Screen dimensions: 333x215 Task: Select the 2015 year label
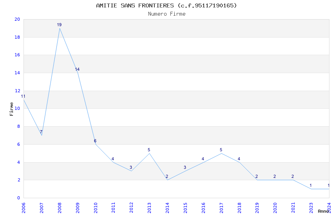click(x=185, y=208)
